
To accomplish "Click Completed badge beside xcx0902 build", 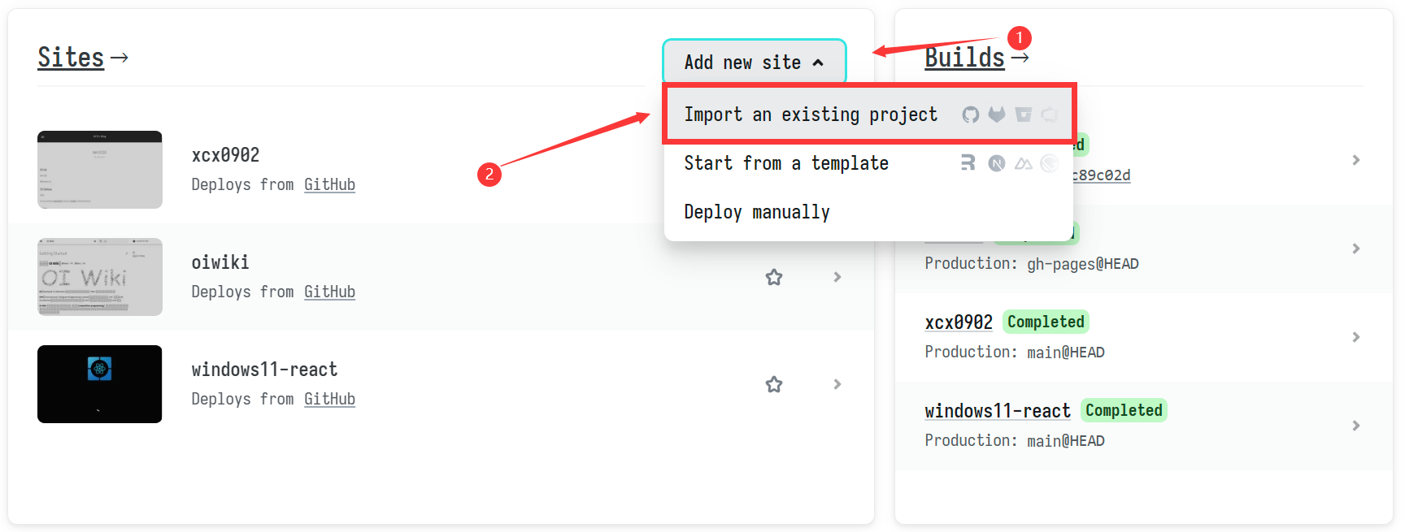I will coord(1046,322).
